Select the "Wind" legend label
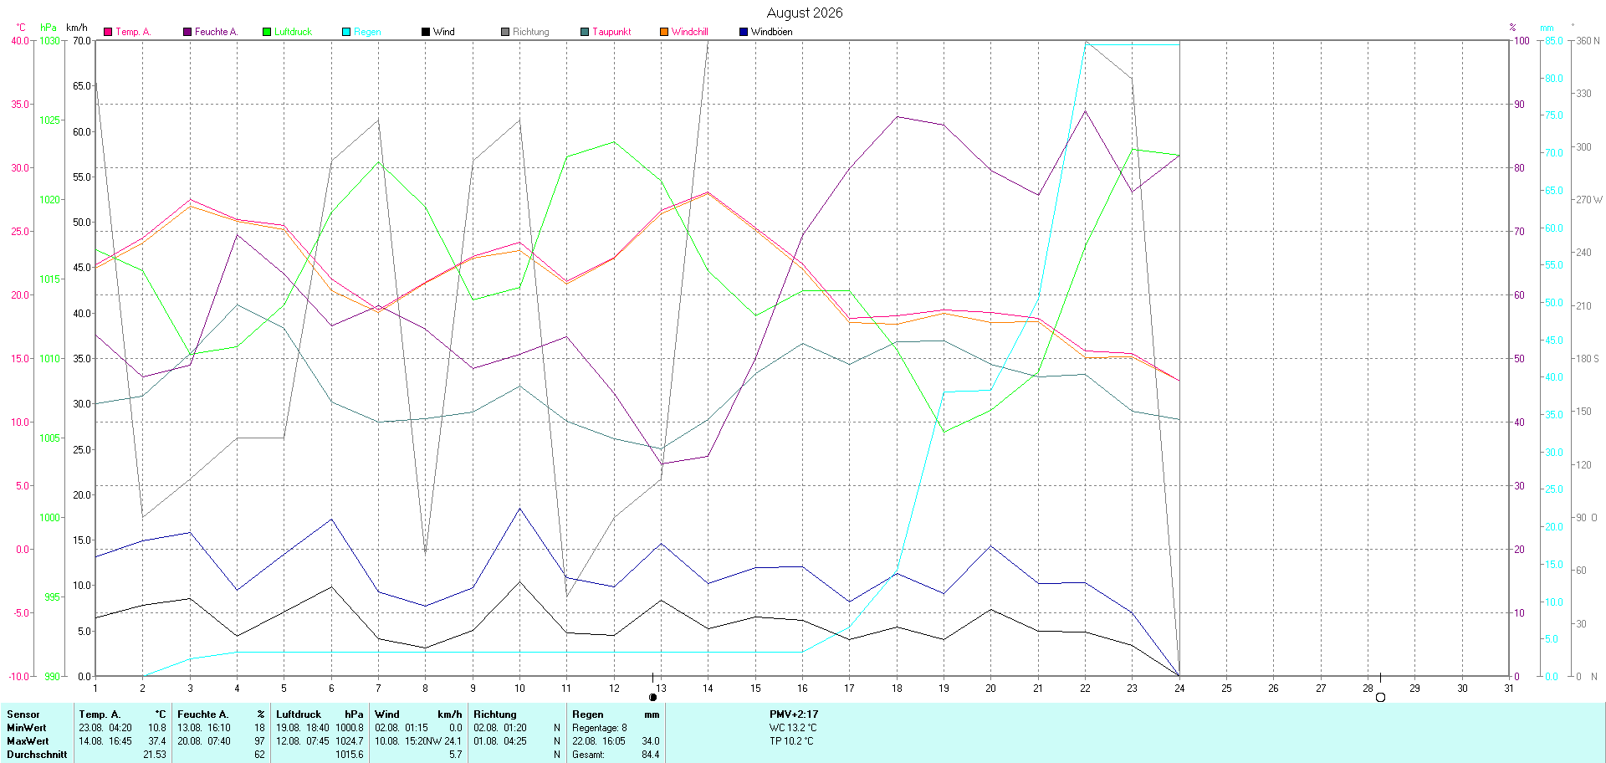The image size is (1606, 763). (444, 32)
